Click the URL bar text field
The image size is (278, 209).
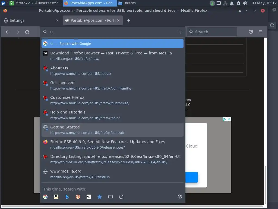[113, 32]
